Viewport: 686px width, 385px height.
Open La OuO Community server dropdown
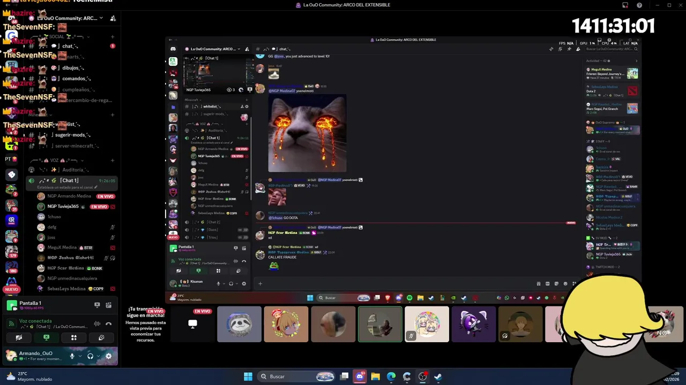[x=67, y=18]
